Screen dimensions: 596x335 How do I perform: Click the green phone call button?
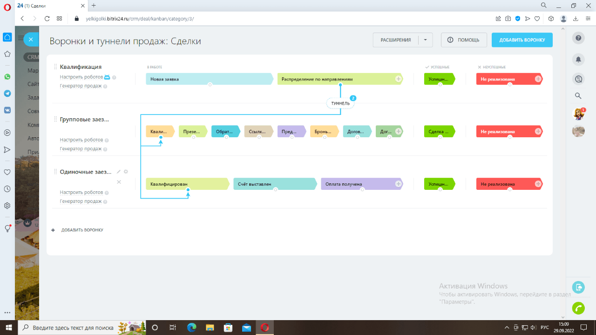coord(578,308)
